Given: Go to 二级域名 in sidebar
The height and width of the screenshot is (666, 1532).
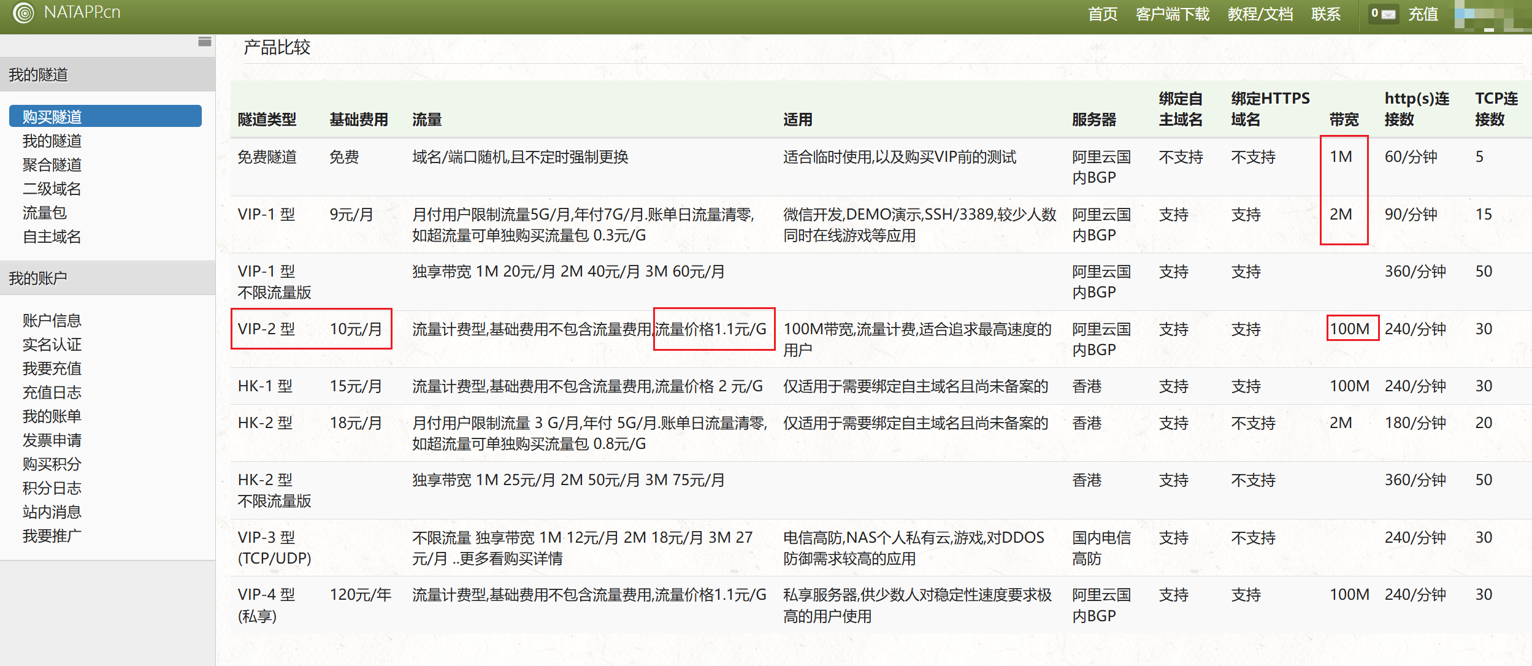Looking at the screenshot, I should pos(52,189).
